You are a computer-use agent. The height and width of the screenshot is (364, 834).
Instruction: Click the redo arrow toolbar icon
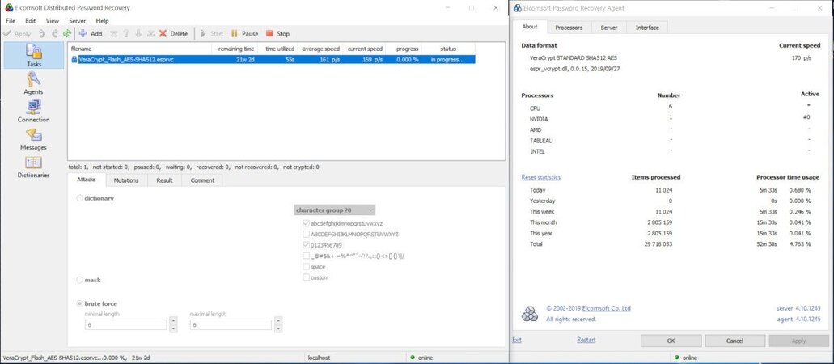[54, 33]
